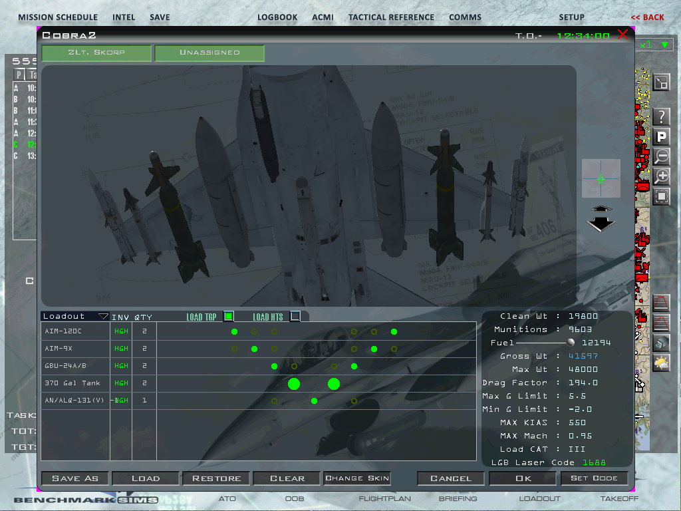Open the LOGBOOK menu
The width and height of the screenshot is (681, 511).
coord(277,17)
